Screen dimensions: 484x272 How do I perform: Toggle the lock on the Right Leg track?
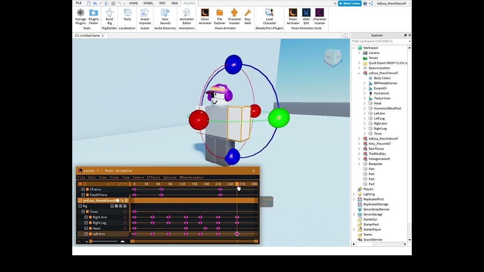click(125, 223)
